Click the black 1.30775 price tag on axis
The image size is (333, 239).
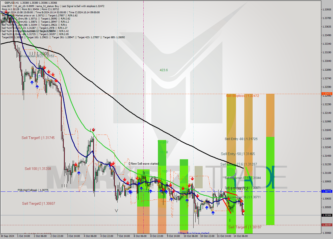tap(327, 191)
